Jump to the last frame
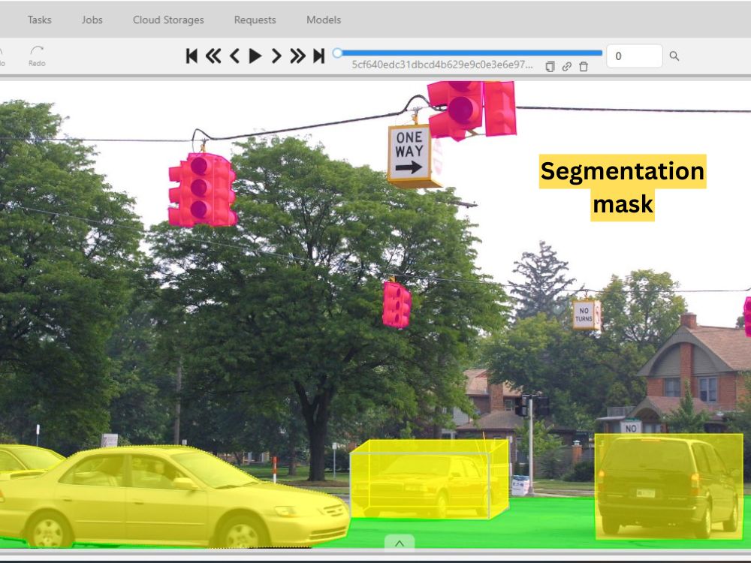 click(x=319, y=56)
